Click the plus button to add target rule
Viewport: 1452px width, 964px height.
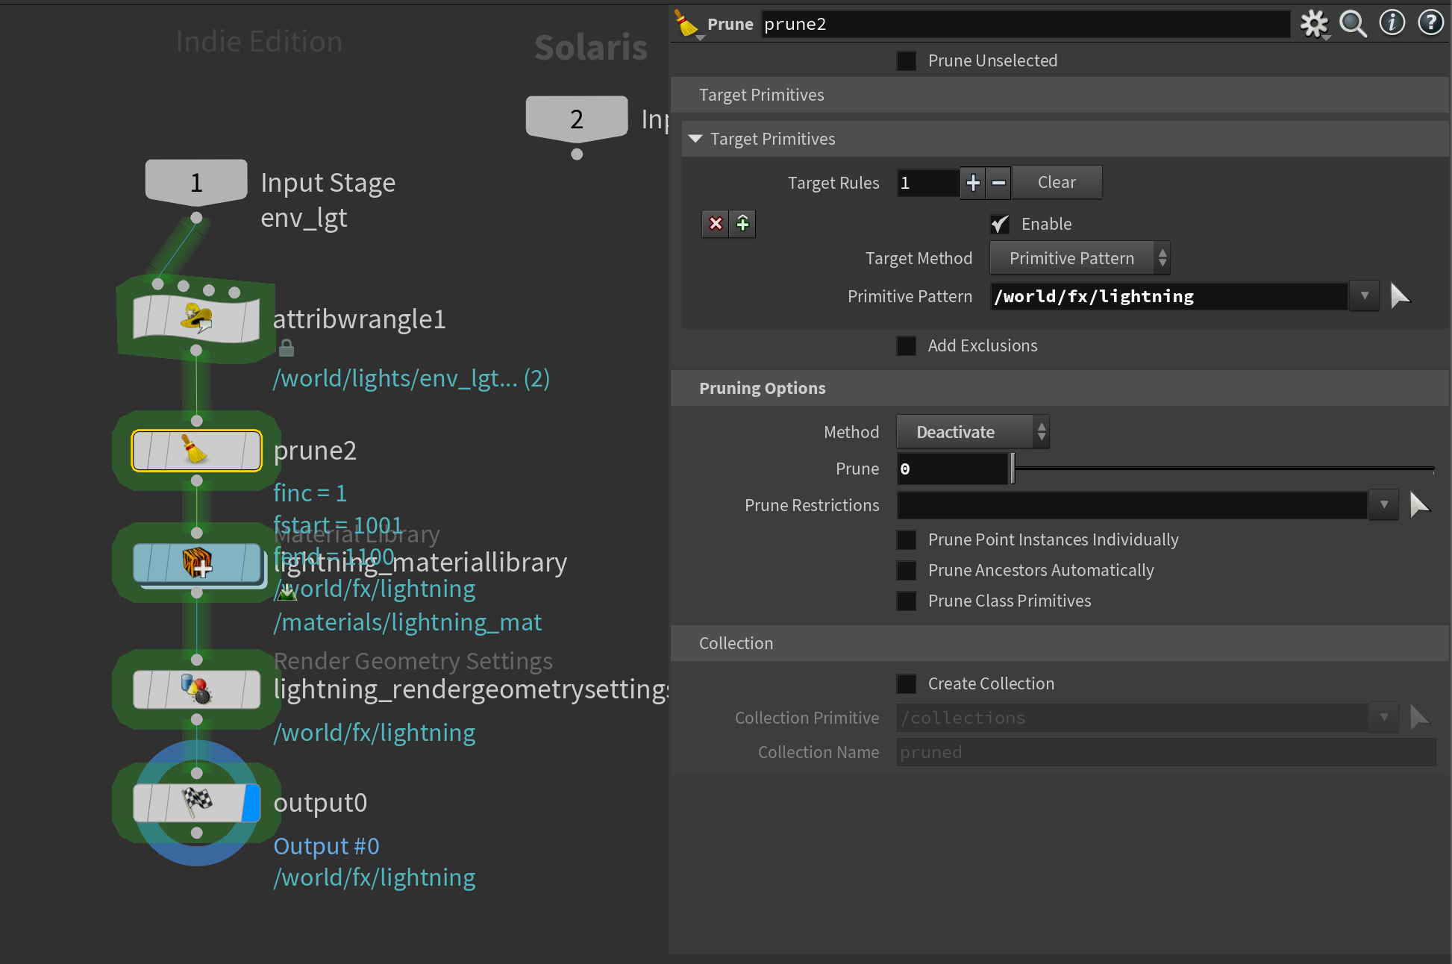coord(973,183)
